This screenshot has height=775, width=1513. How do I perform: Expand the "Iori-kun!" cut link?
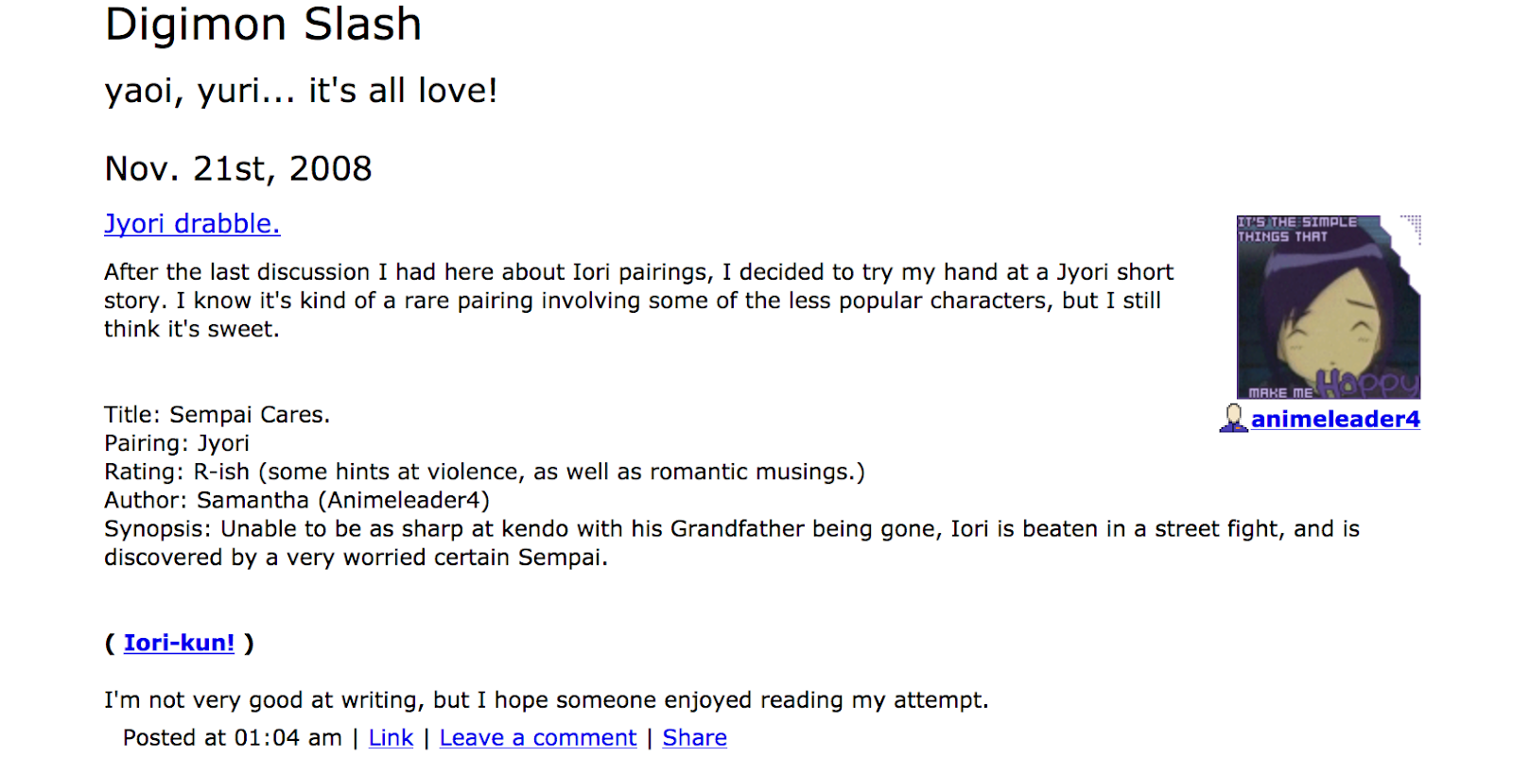(179, 643)
